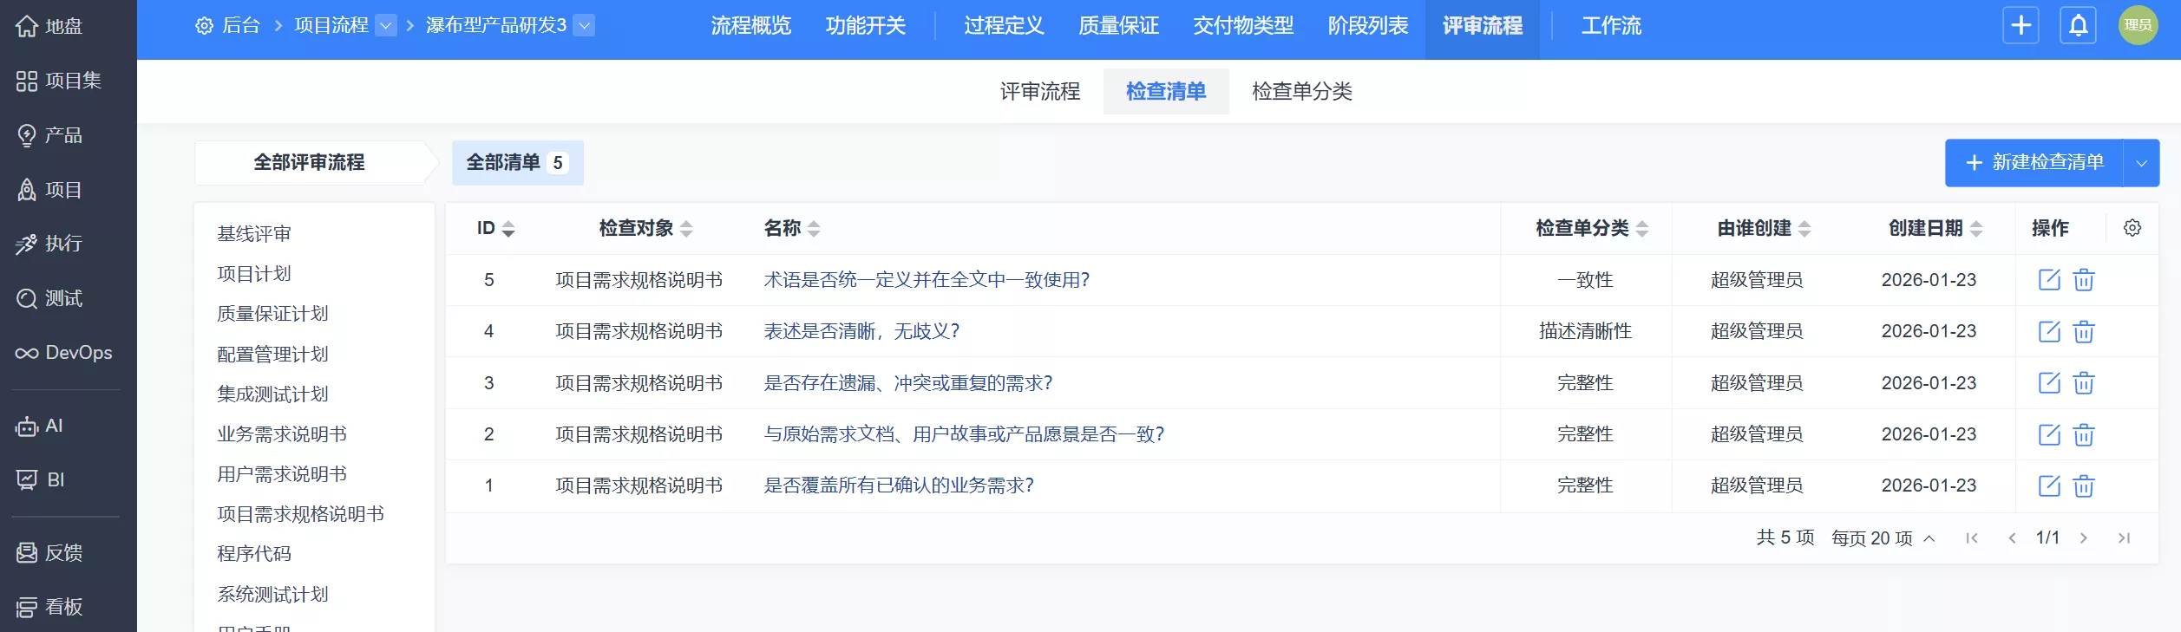Open 项目流程 breadcrumb dropdown
Screen dimensions: 2181x632
pyautogui.click(x=386, y=26)
